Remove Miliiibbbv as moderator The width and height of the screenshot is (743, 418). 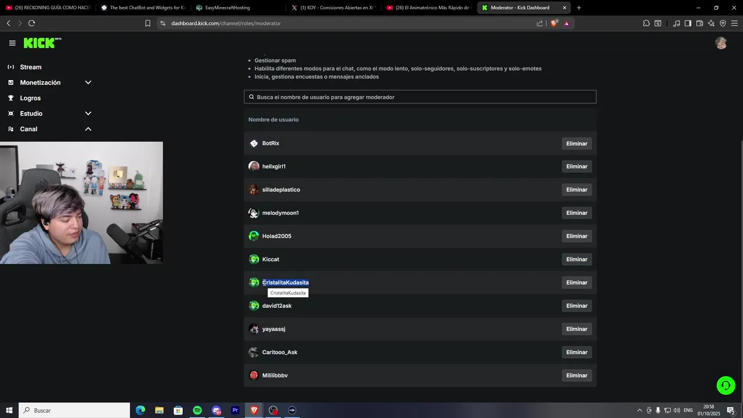[576, 376]
